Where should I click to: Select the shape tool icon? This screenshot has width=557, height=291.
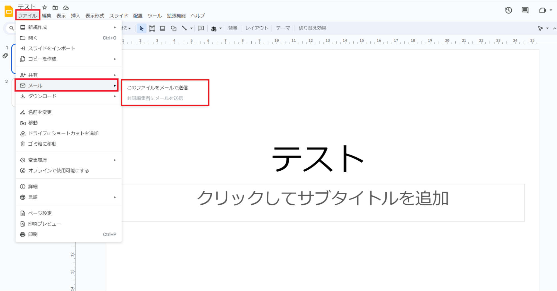[x=174, y=28]
